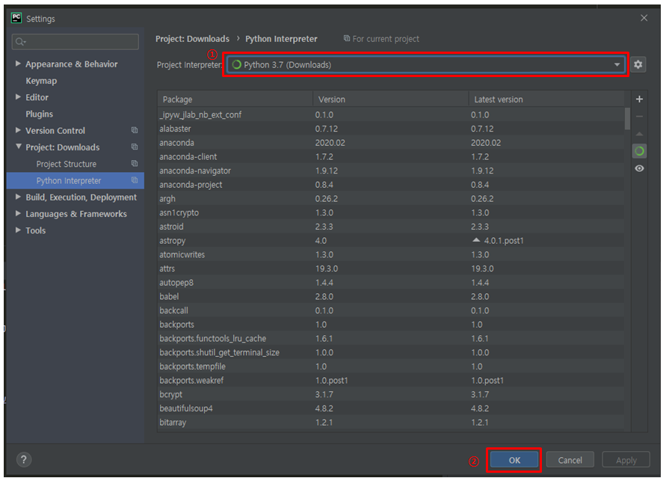Sort by the Package column header
This screenshot has width=666, height=481.
[x=235, y=99]
